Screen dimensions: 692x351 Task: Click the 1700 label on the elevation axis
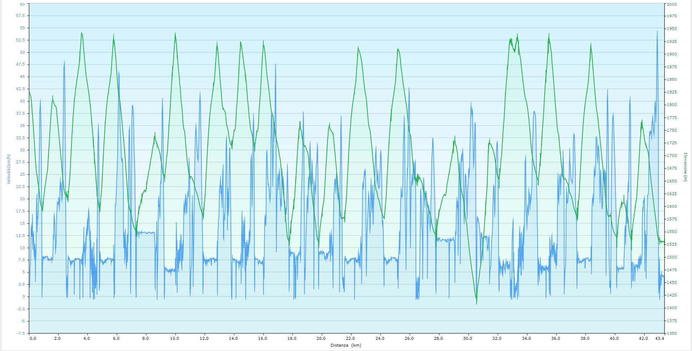(x=672, y=156)
